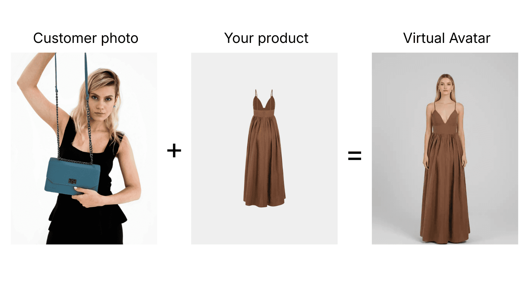Click the Your product dress image
This screenshot has height=297, width=529.
click(264, 148)
